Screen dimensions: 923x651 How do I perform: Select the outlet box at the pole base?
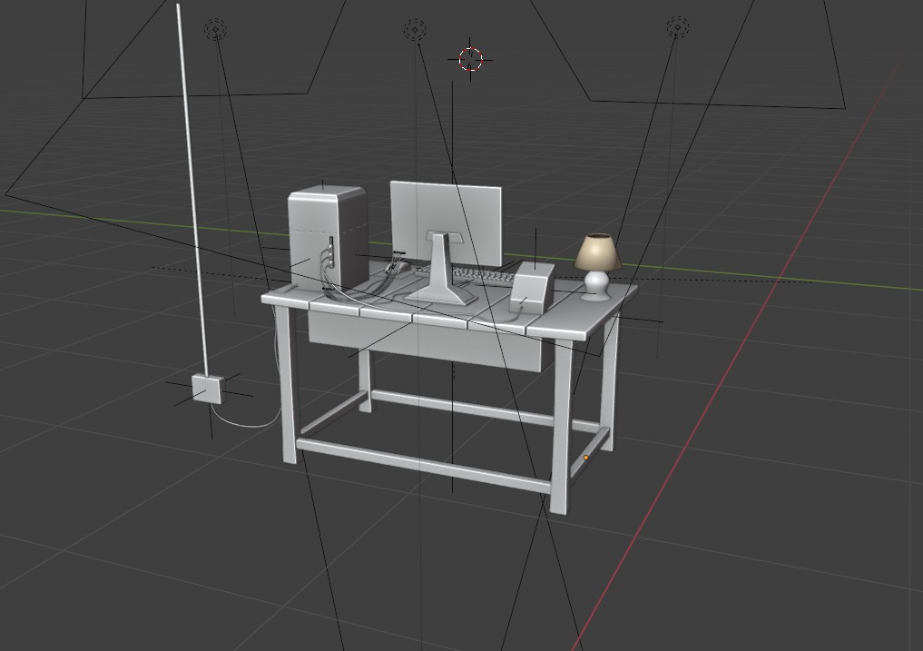[x=208, y=390]
